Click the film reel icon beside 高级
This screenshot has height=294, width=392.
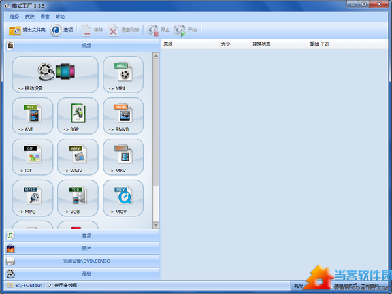click(10, 274)
